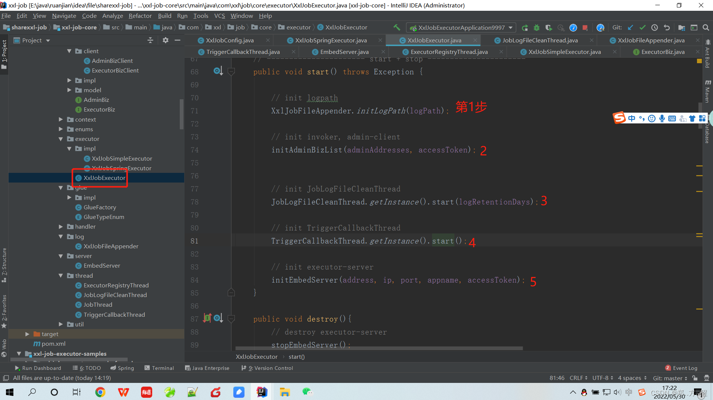Open the Z: Structure side tool window
Screen dimensions: 713x400
tap(4, 265)
